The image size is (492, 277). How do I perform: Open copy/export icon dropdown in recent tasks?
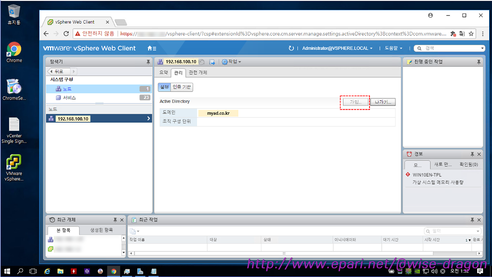click(135, 231)
